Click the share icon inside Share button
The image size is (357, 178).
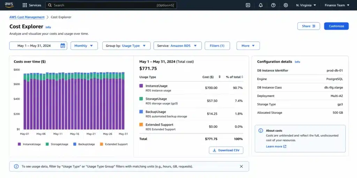pos(314,26)
